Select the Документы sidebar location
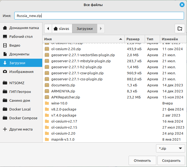This screenshot has height=167, width=187. click(x=19, y=54)
